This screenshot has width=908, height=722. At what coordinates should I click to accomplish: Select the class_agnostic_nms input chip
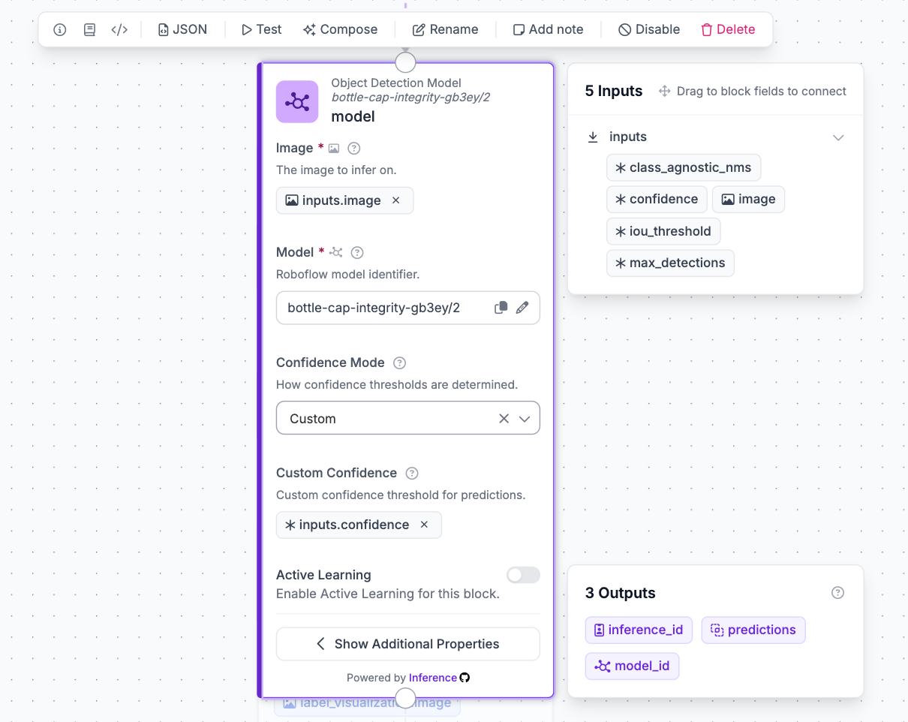[684, 168]
